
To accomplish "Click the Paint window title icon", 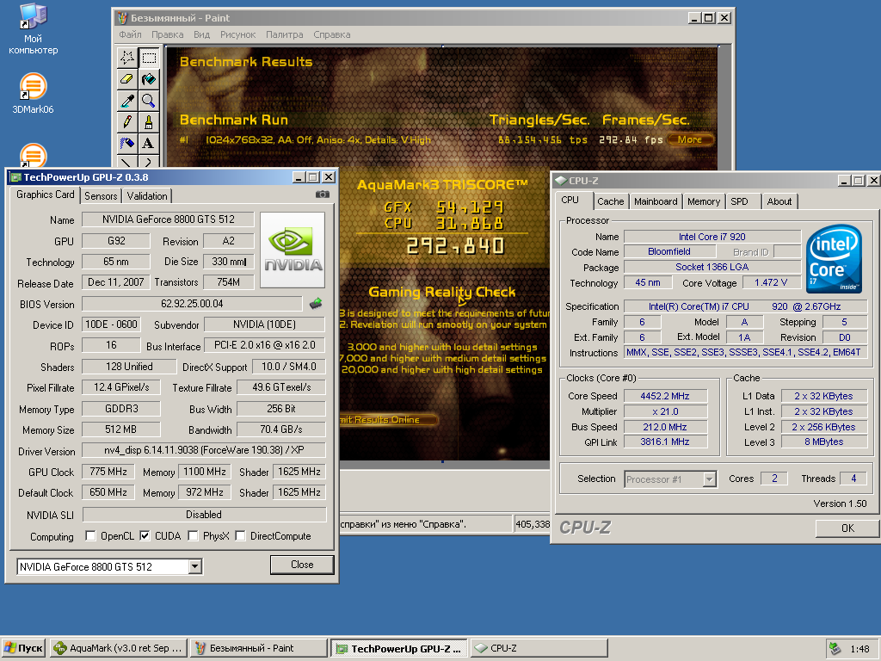I will [122, 18].
